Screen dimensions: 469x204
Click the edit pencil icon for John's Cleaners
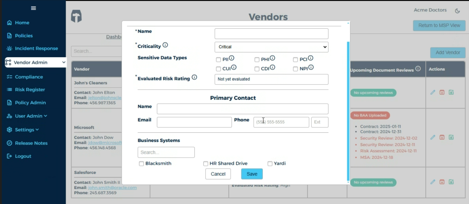(433, 92)
